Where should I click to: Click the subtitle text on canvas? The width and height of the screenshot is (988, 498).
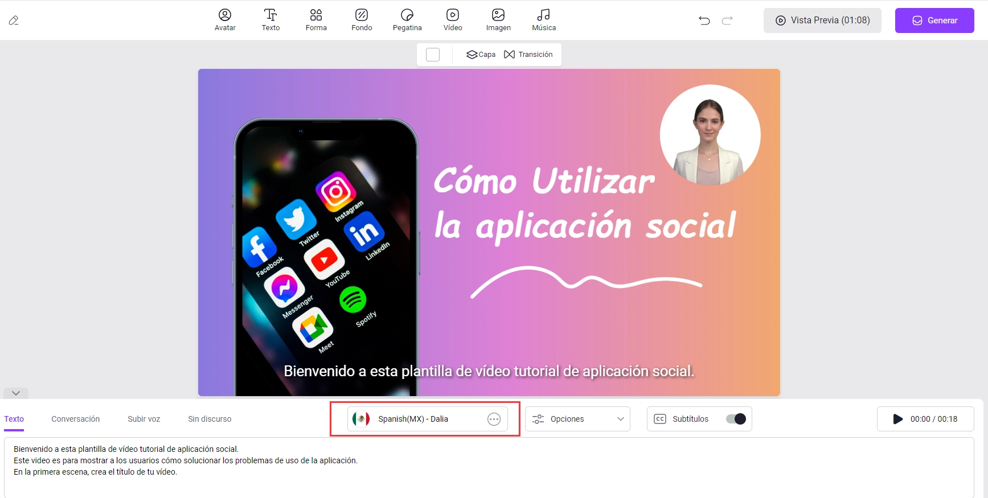point(489,371)
